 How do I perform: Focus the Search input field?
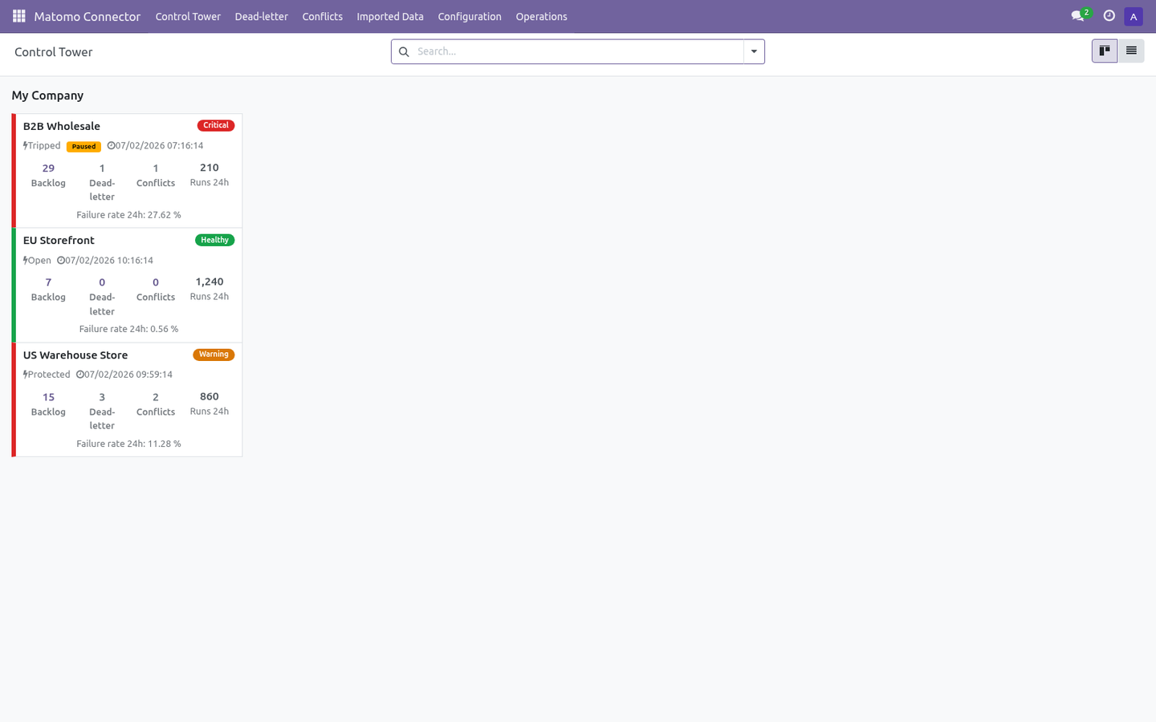[x=578, y=51]
